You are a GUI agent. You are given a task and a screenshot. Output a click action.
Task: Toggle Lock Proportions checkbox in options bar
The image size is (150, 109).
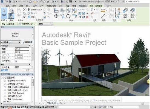tap(20, 24)
